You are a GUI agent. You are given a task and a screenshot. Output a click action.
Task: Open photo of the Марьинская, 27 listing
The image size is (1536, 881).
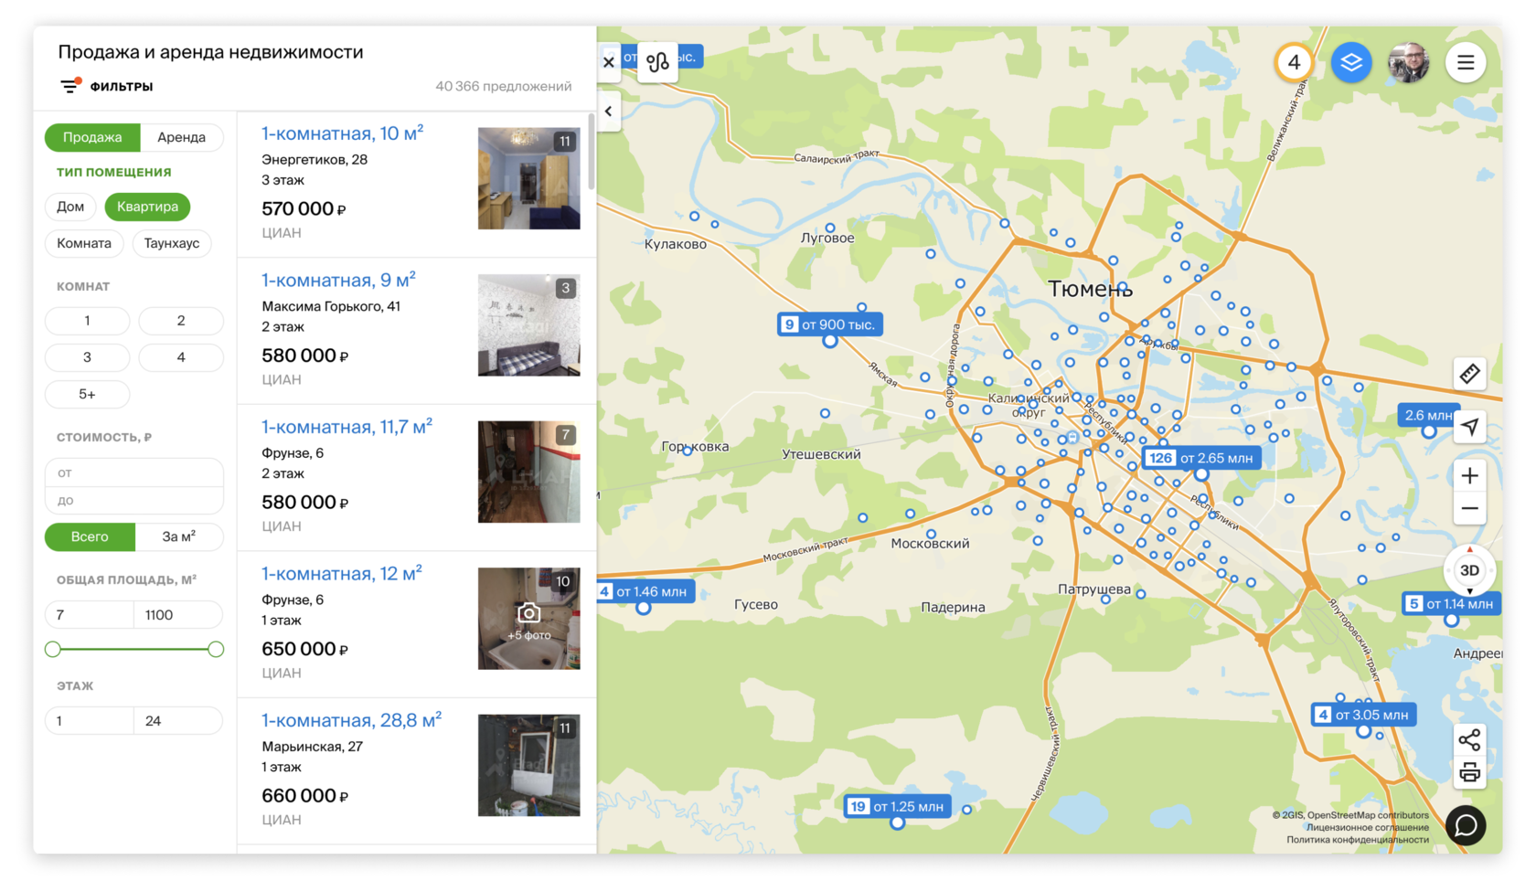(x=528, y=765)
